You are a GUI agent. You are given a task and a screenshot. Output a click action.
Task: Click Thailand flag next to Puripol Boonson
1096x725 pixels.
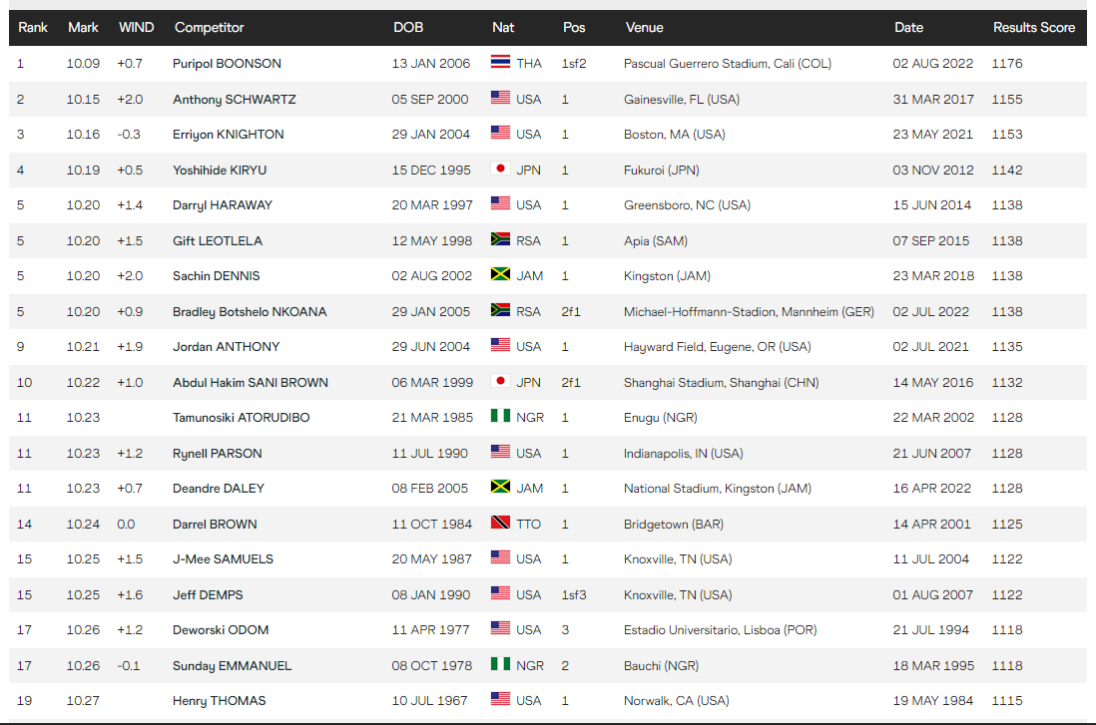(500, 63)
